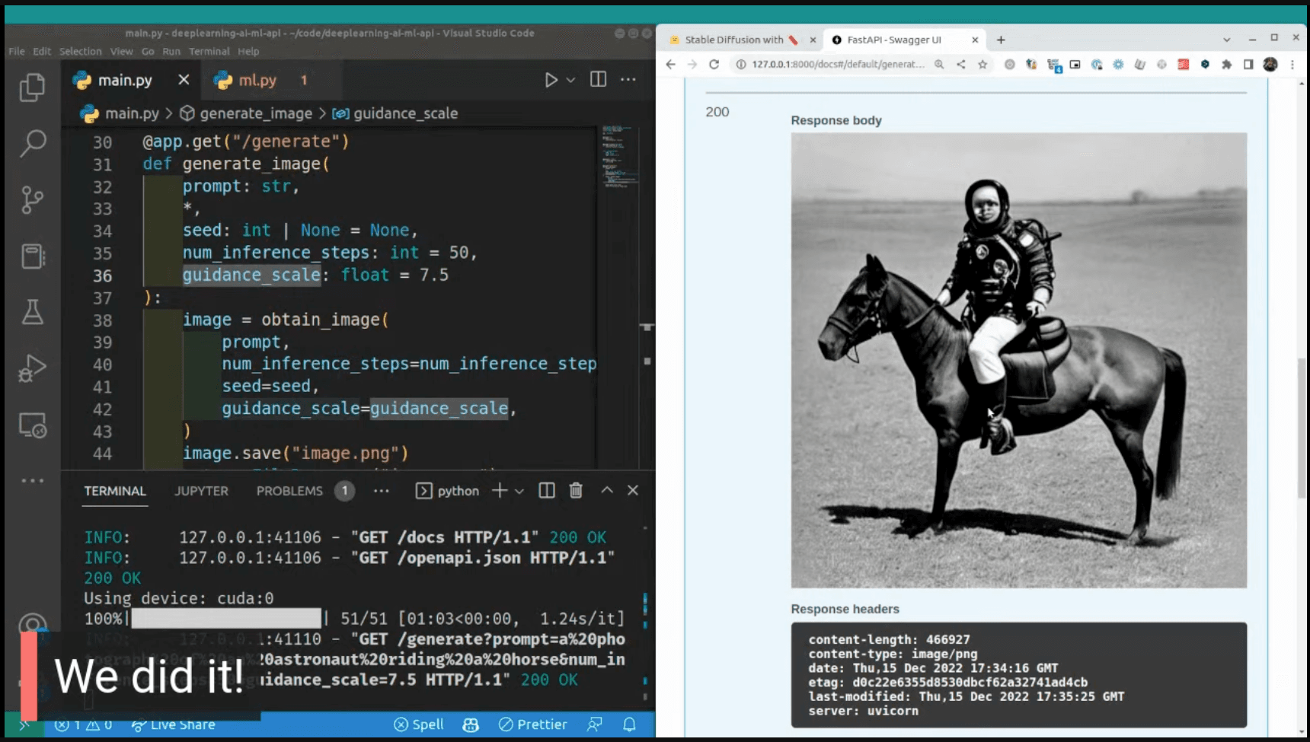The image size is (1310, 742).
Task: Open the Source Control view
Action: (x=32, y=200)
